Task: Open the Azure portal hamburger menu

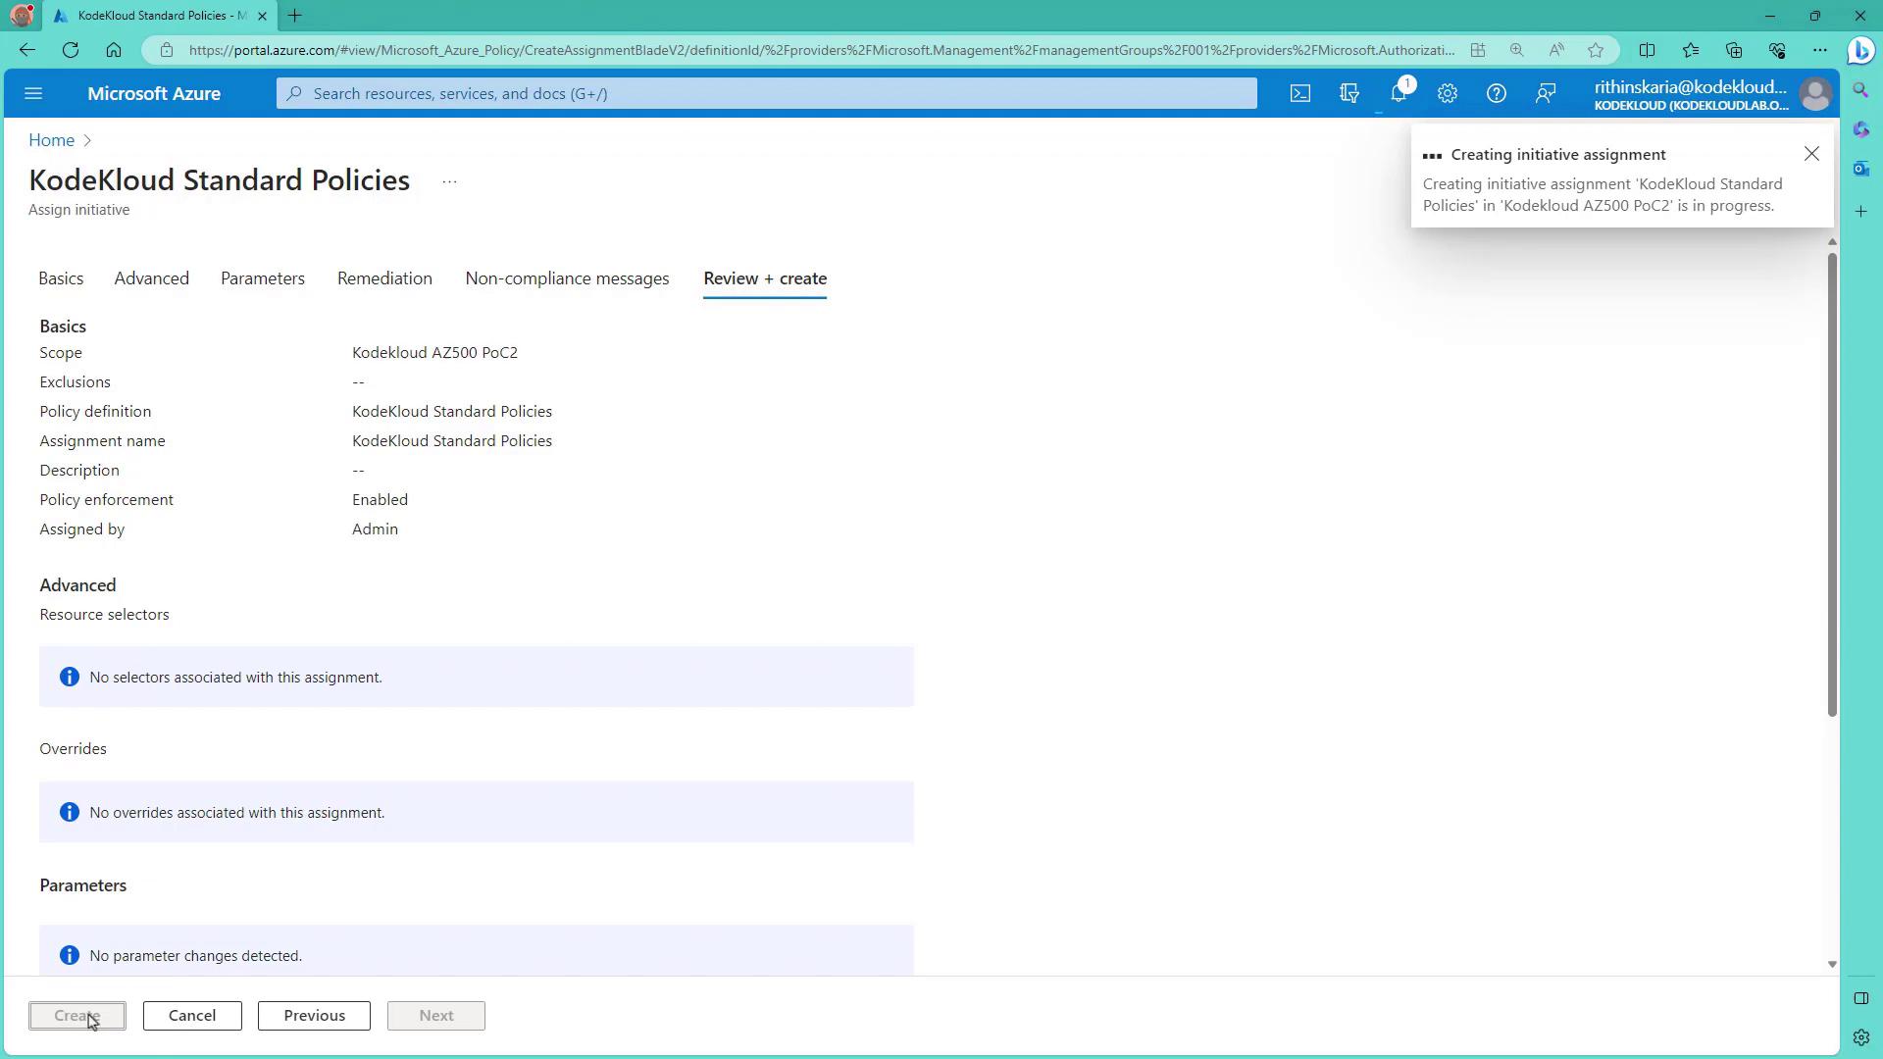Action: pyautogui.click(x=33, y=94)
